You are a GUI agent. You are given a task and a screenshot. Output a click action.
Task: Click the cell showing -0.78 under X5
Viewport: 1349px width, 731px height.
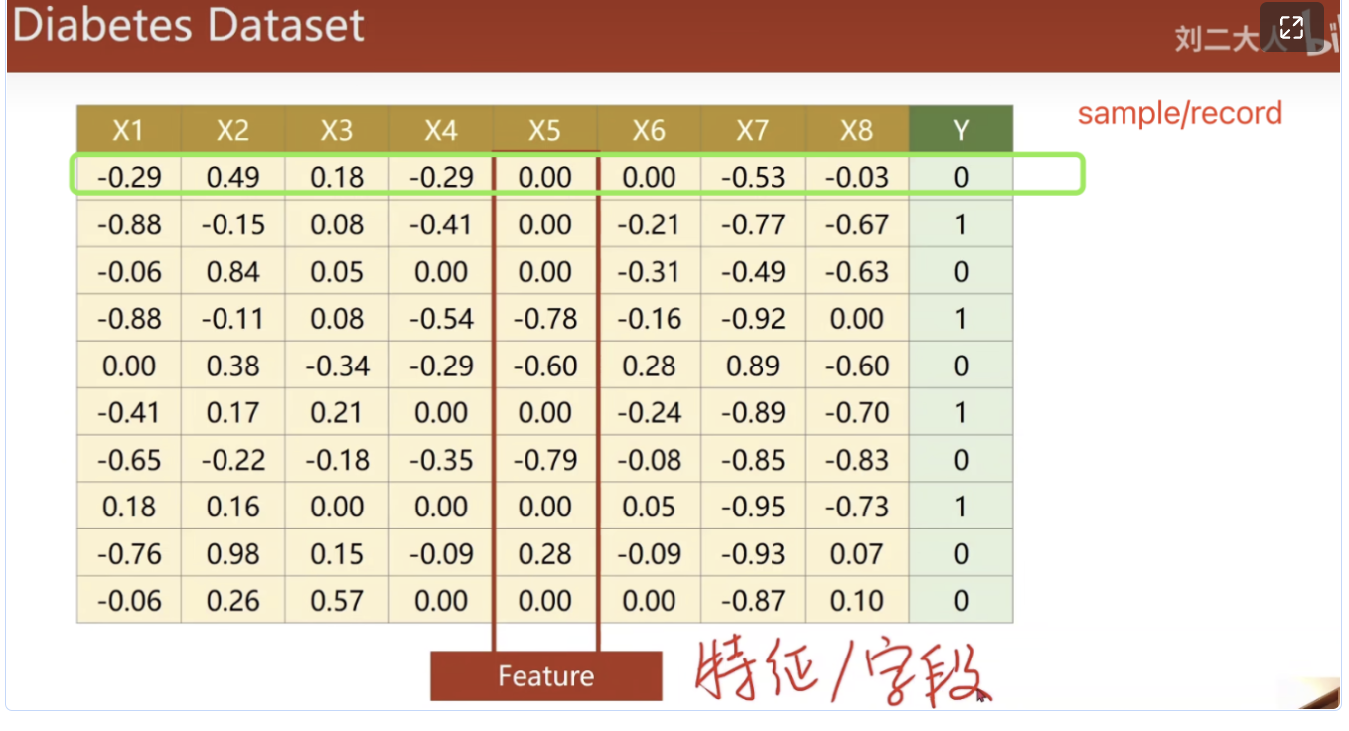(x=544, y=318)
